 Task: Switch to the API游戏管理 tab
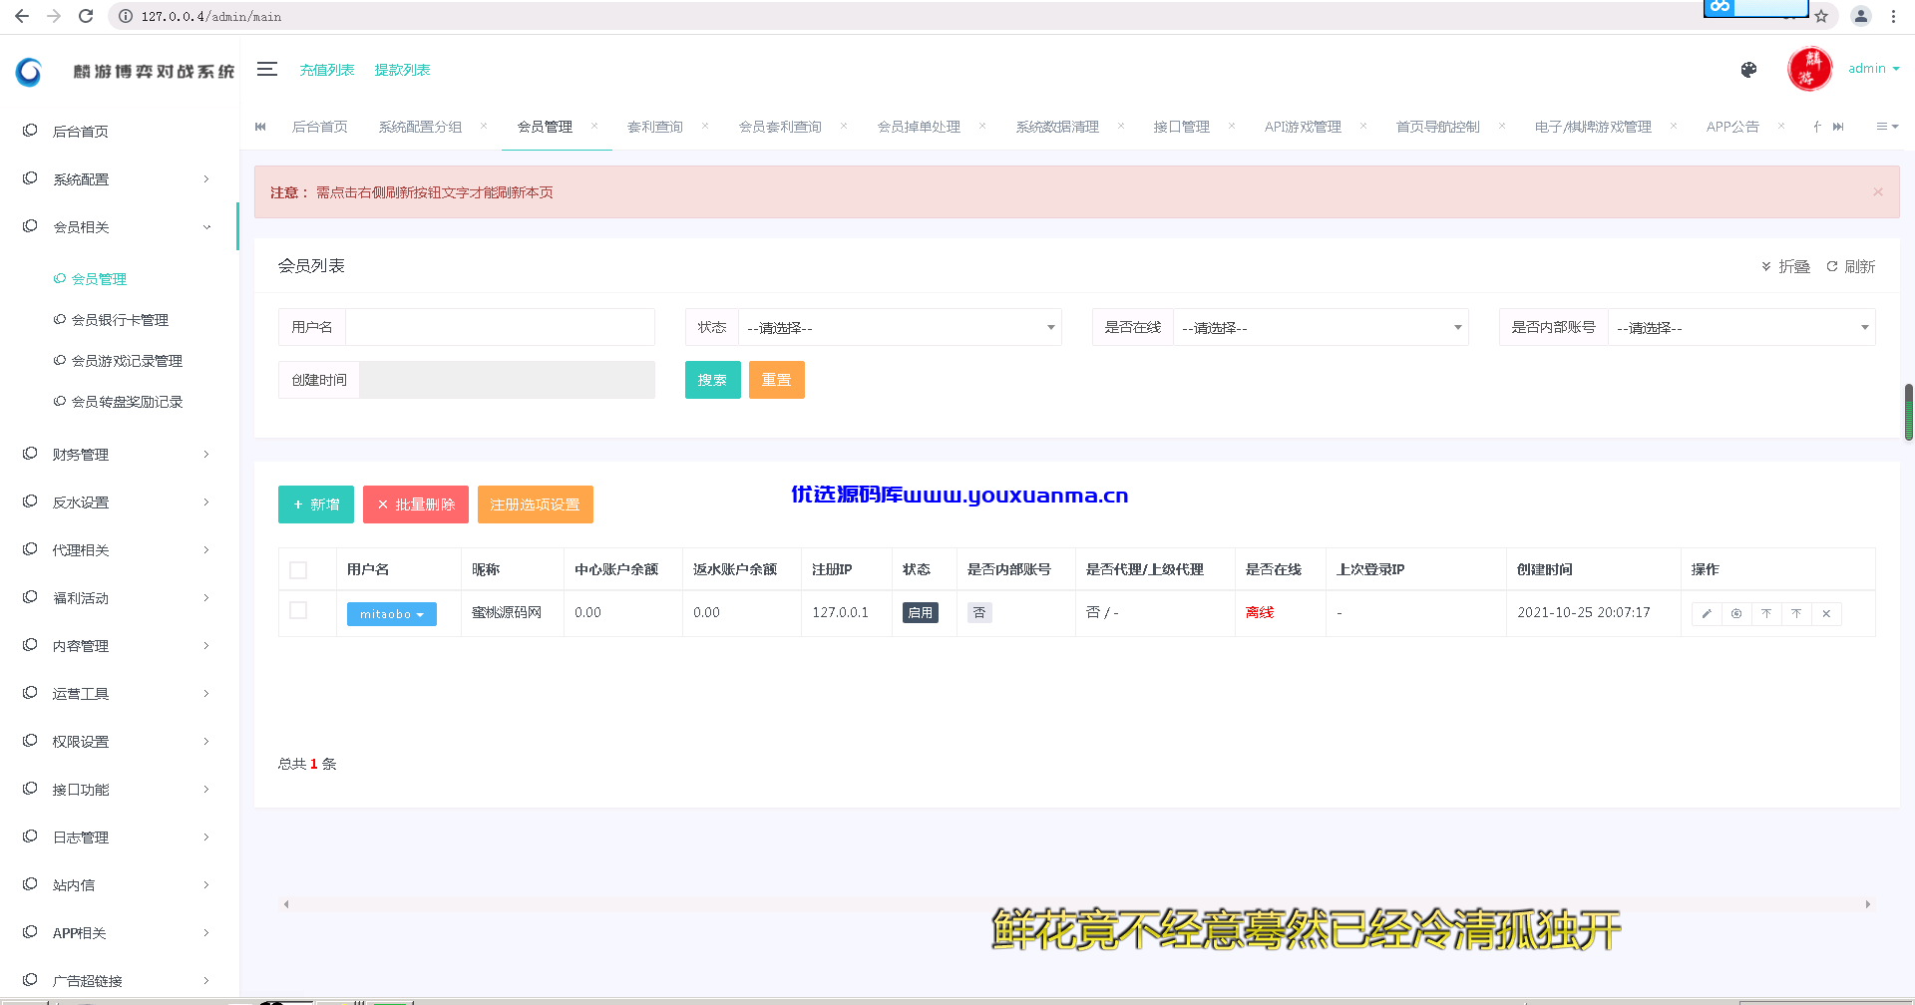click(x=1303, y=127)
